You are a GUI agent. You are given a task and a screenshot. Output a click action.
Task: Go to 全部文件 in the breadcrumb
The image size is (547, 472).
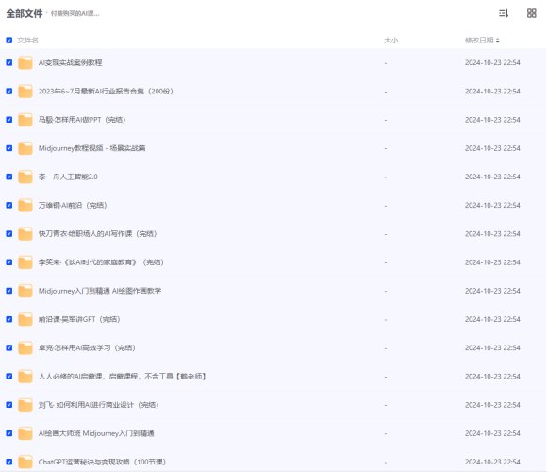[25, 13]
